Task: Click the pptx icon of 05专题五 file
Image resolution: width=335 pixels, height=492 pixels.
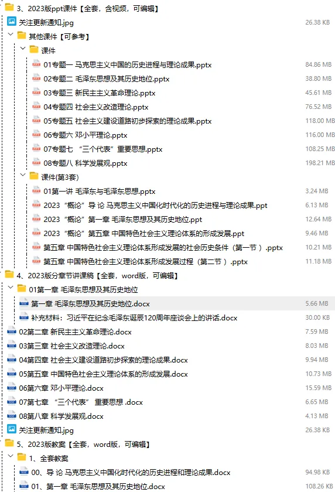Action: click(36, 121)
